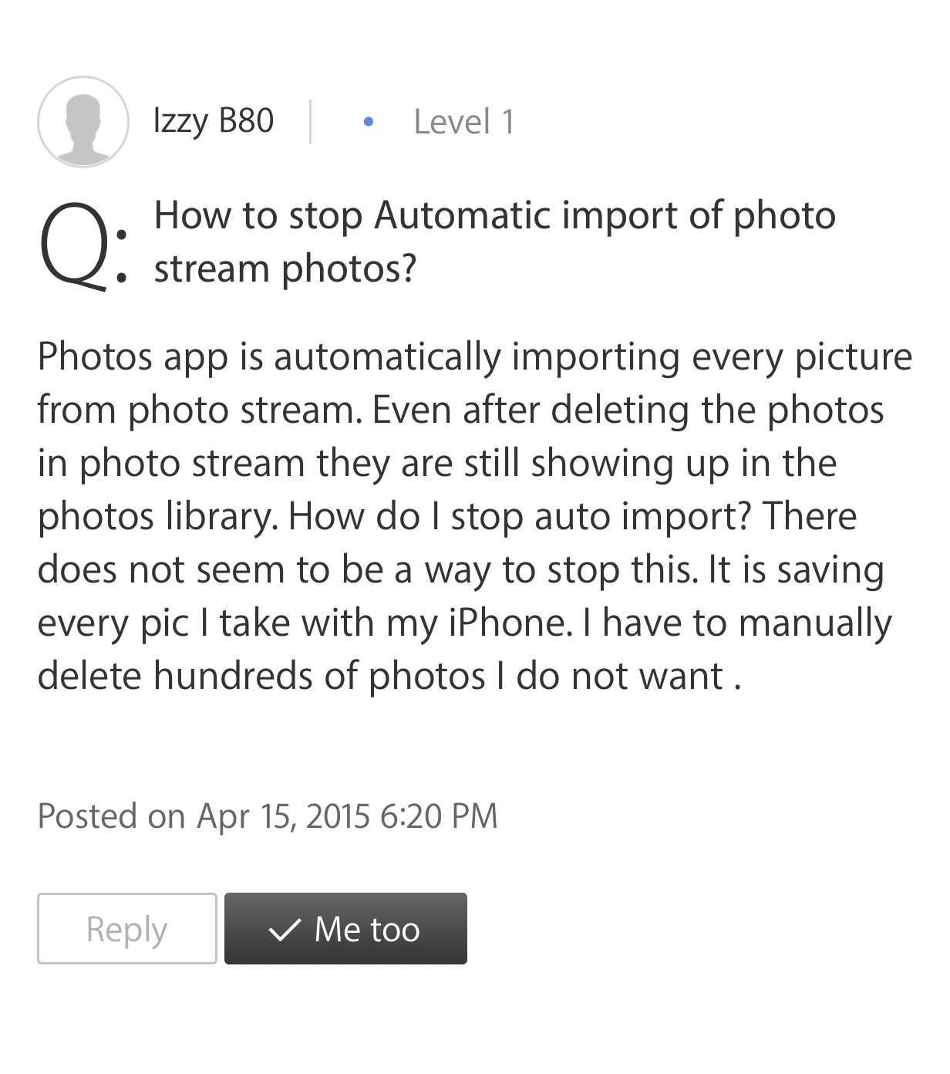Mark the question with Me too

tap(345, 928)
